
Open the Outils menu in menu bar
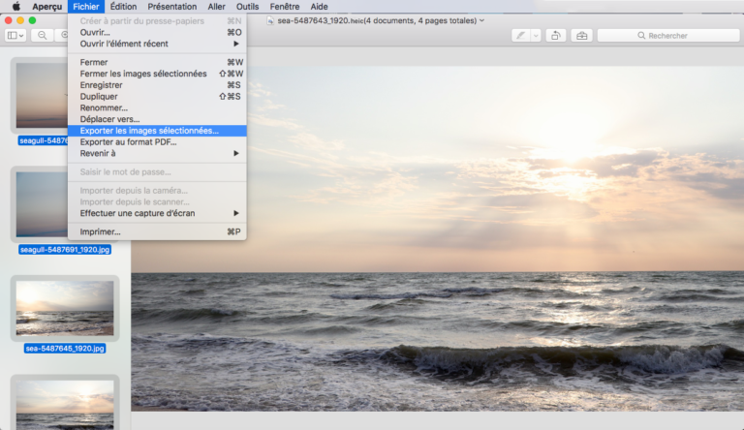247,7
